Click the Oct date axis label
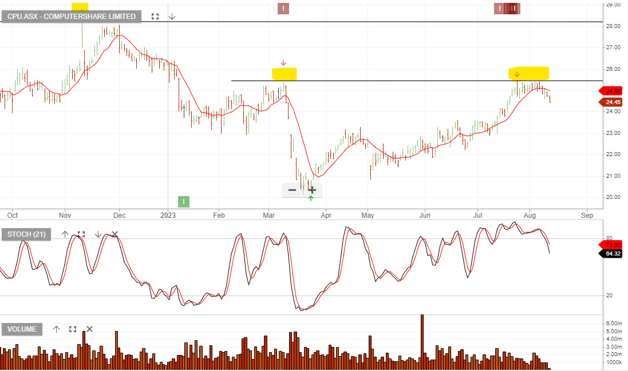 [13, 216]
